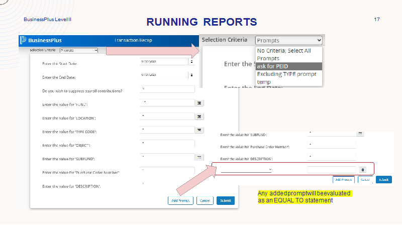Click DESCRIPTION input in lower-right panel
402x226 pixels.
click(332, 157)
